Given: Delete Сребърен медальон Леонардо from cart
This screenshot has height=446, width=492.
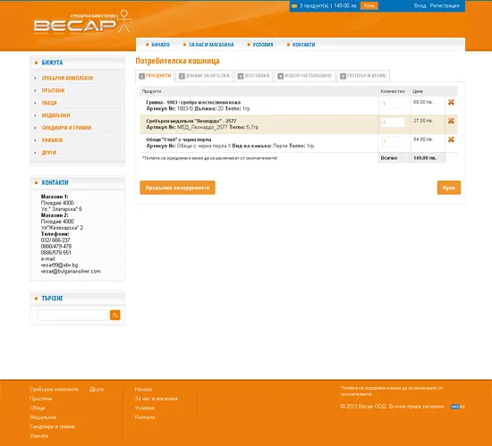Looking at the screenshot, I should point(451,121).
